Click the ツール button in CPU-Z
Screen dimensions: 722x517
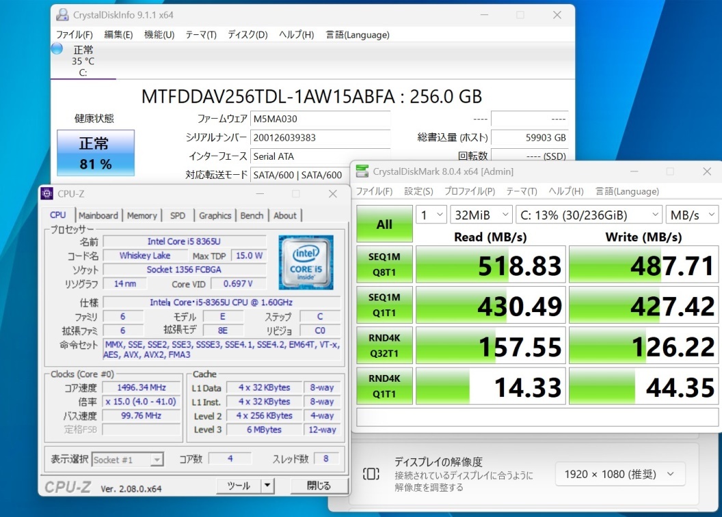point(239,486)
